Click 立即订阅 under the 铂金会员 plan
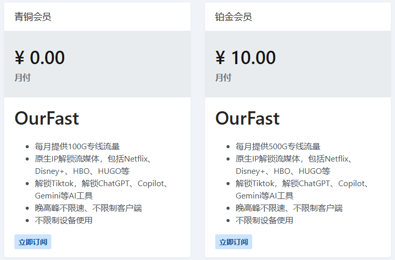Image resolution: width=395 pixels, height=260 pixels. tap(234, 242)
